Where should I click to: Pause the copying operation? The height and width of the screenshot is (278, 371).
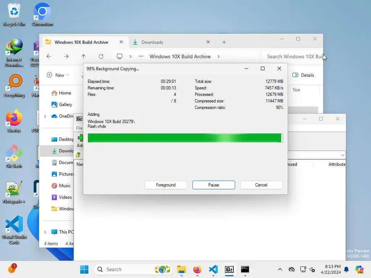(x=214, y=185)
